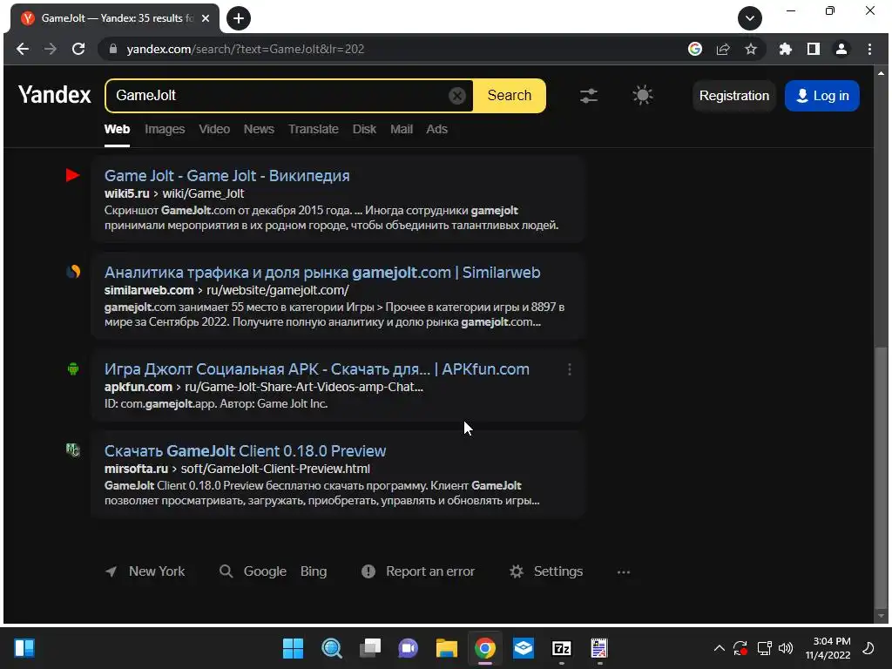This screenshot has width=892, height=669.
Task: Click the browser back arrow
Action: 22,49
